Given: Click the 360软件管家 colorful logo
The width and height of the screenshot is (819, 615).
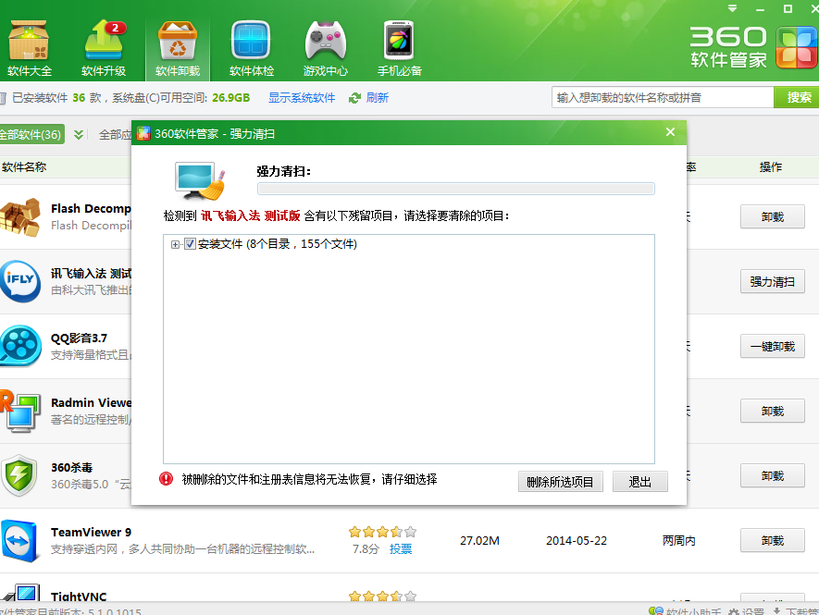Looking at the screenshot, I should 796,47.
